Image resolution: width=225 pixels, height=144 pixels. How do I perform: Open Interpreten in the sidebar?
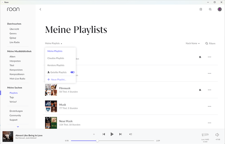click(x=15, y=61)
